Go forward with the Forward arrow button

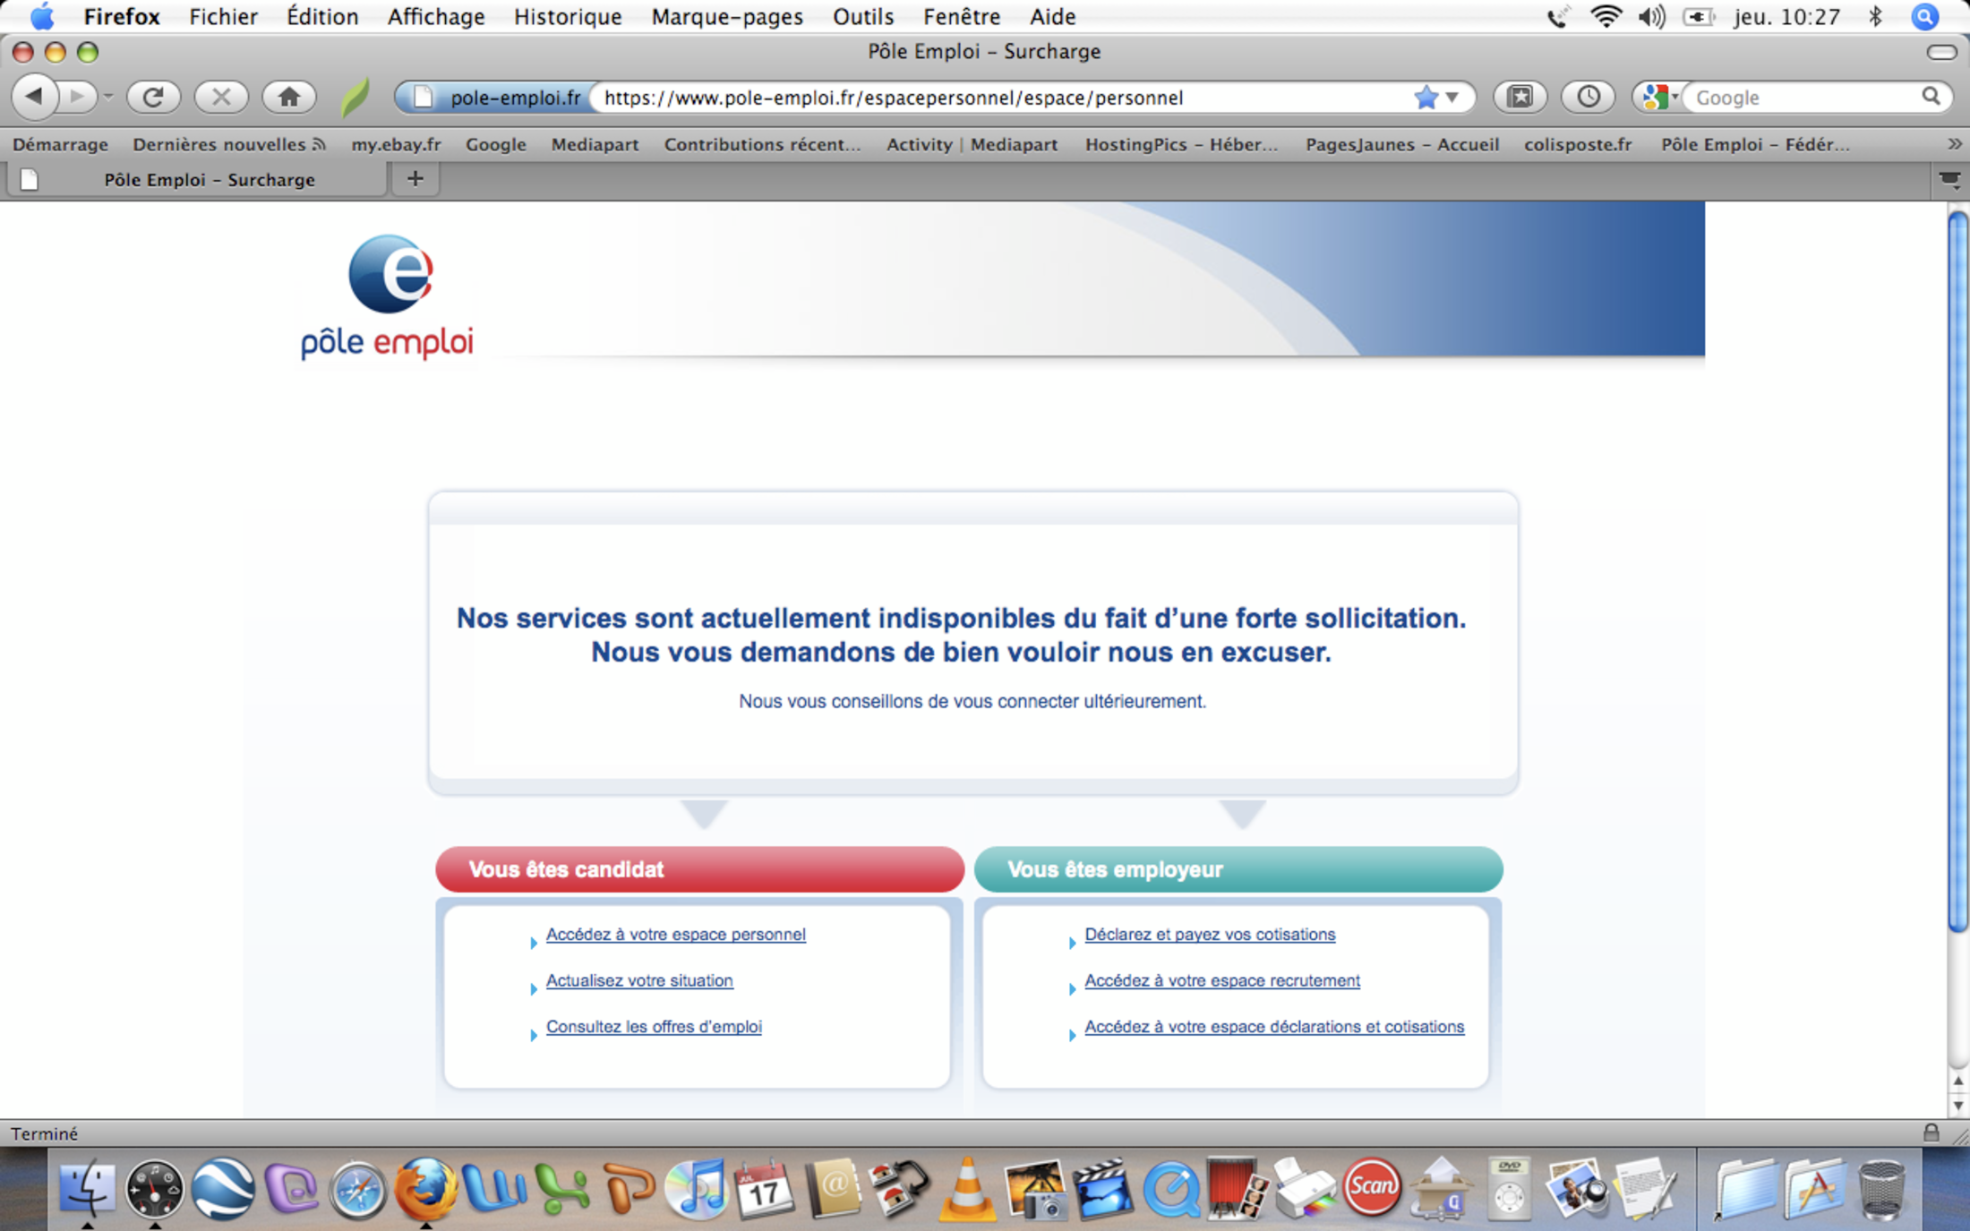click(79, 96)
